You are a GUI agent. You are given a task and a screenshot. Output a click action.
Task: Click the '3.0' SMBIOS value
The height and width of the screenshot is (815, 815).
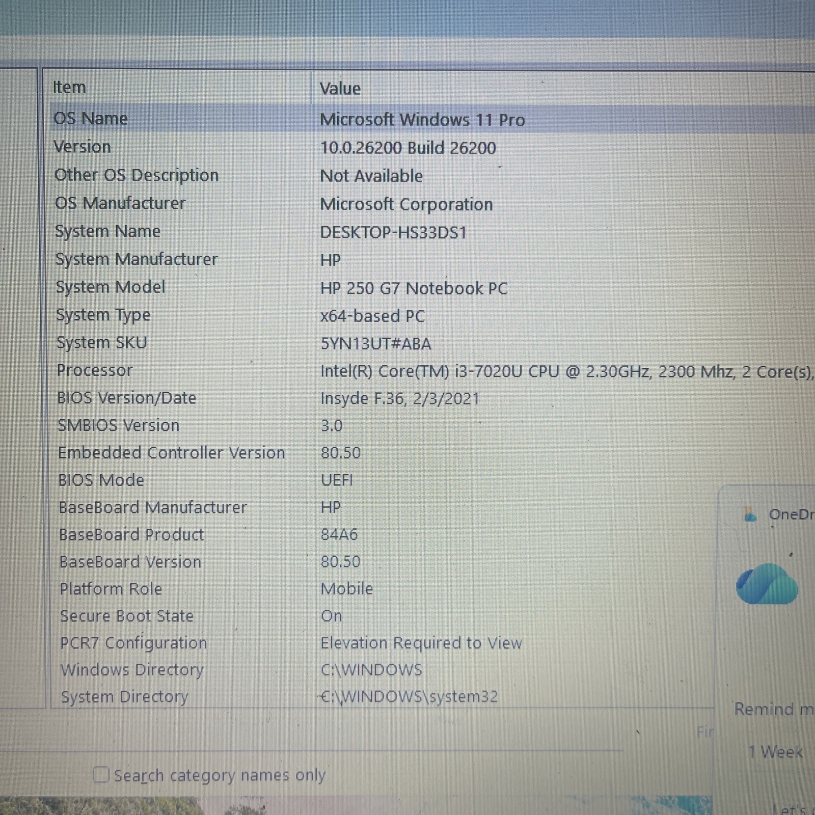point(332,426)
